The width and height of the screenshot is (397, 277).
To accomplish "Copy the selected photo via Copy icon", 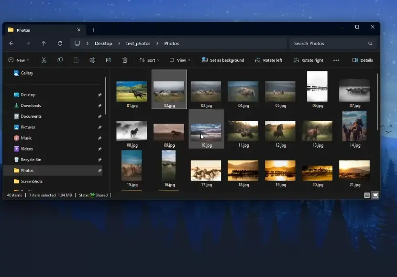I will (60, 60).
